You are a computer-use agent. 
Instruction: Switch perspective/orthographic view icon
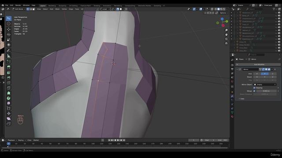(x=226, y=43)
